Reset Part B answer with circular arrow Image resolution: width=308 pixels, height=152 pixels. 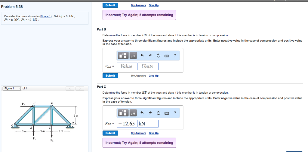pos(159,56)
